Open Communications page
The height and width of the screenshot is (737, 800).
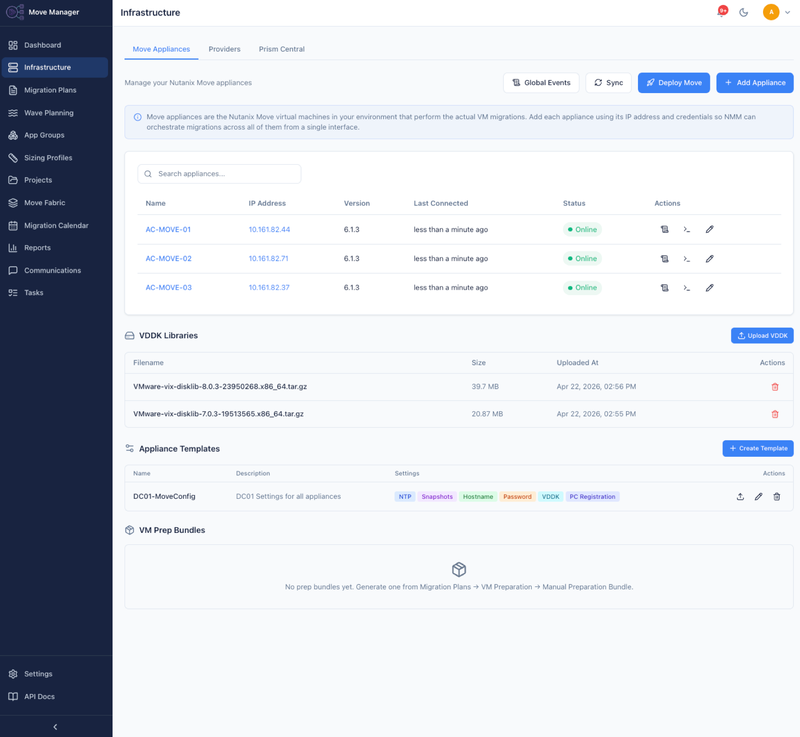(55, 270)
